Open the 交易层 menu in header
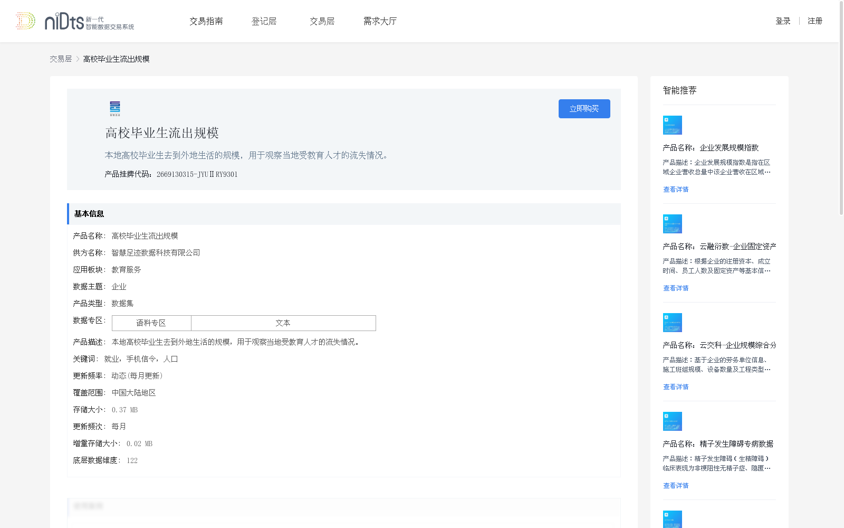Image resolution: width=844 pixels, height=528 pixels. [322, 21]
